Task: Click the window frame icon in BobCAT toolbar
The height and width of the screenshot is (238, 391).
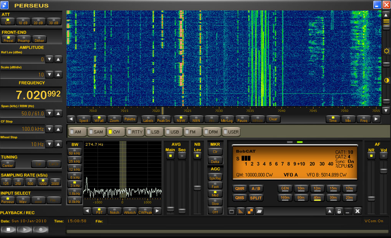Action: [x=232, y=211]
